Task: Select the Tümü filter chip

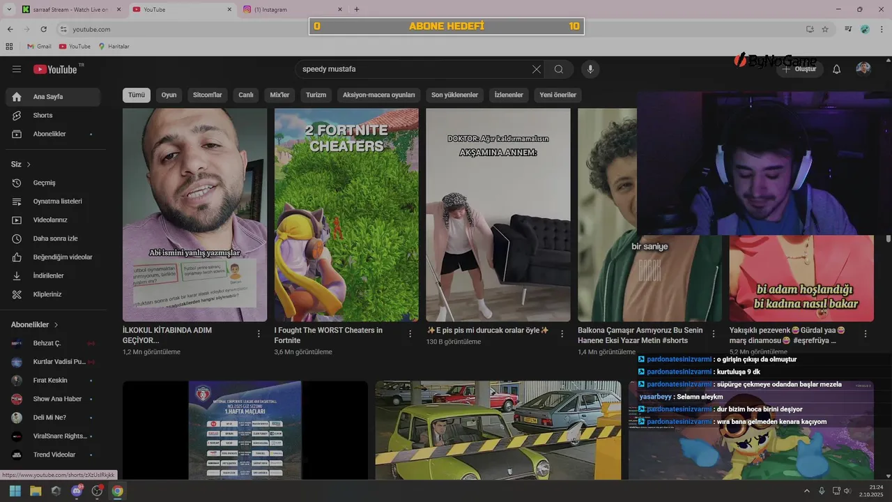Action: click(x=137, y=95)
